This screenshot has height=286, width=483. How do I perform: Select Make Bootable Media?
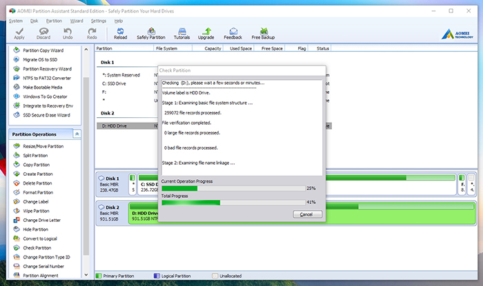[38, 87]
